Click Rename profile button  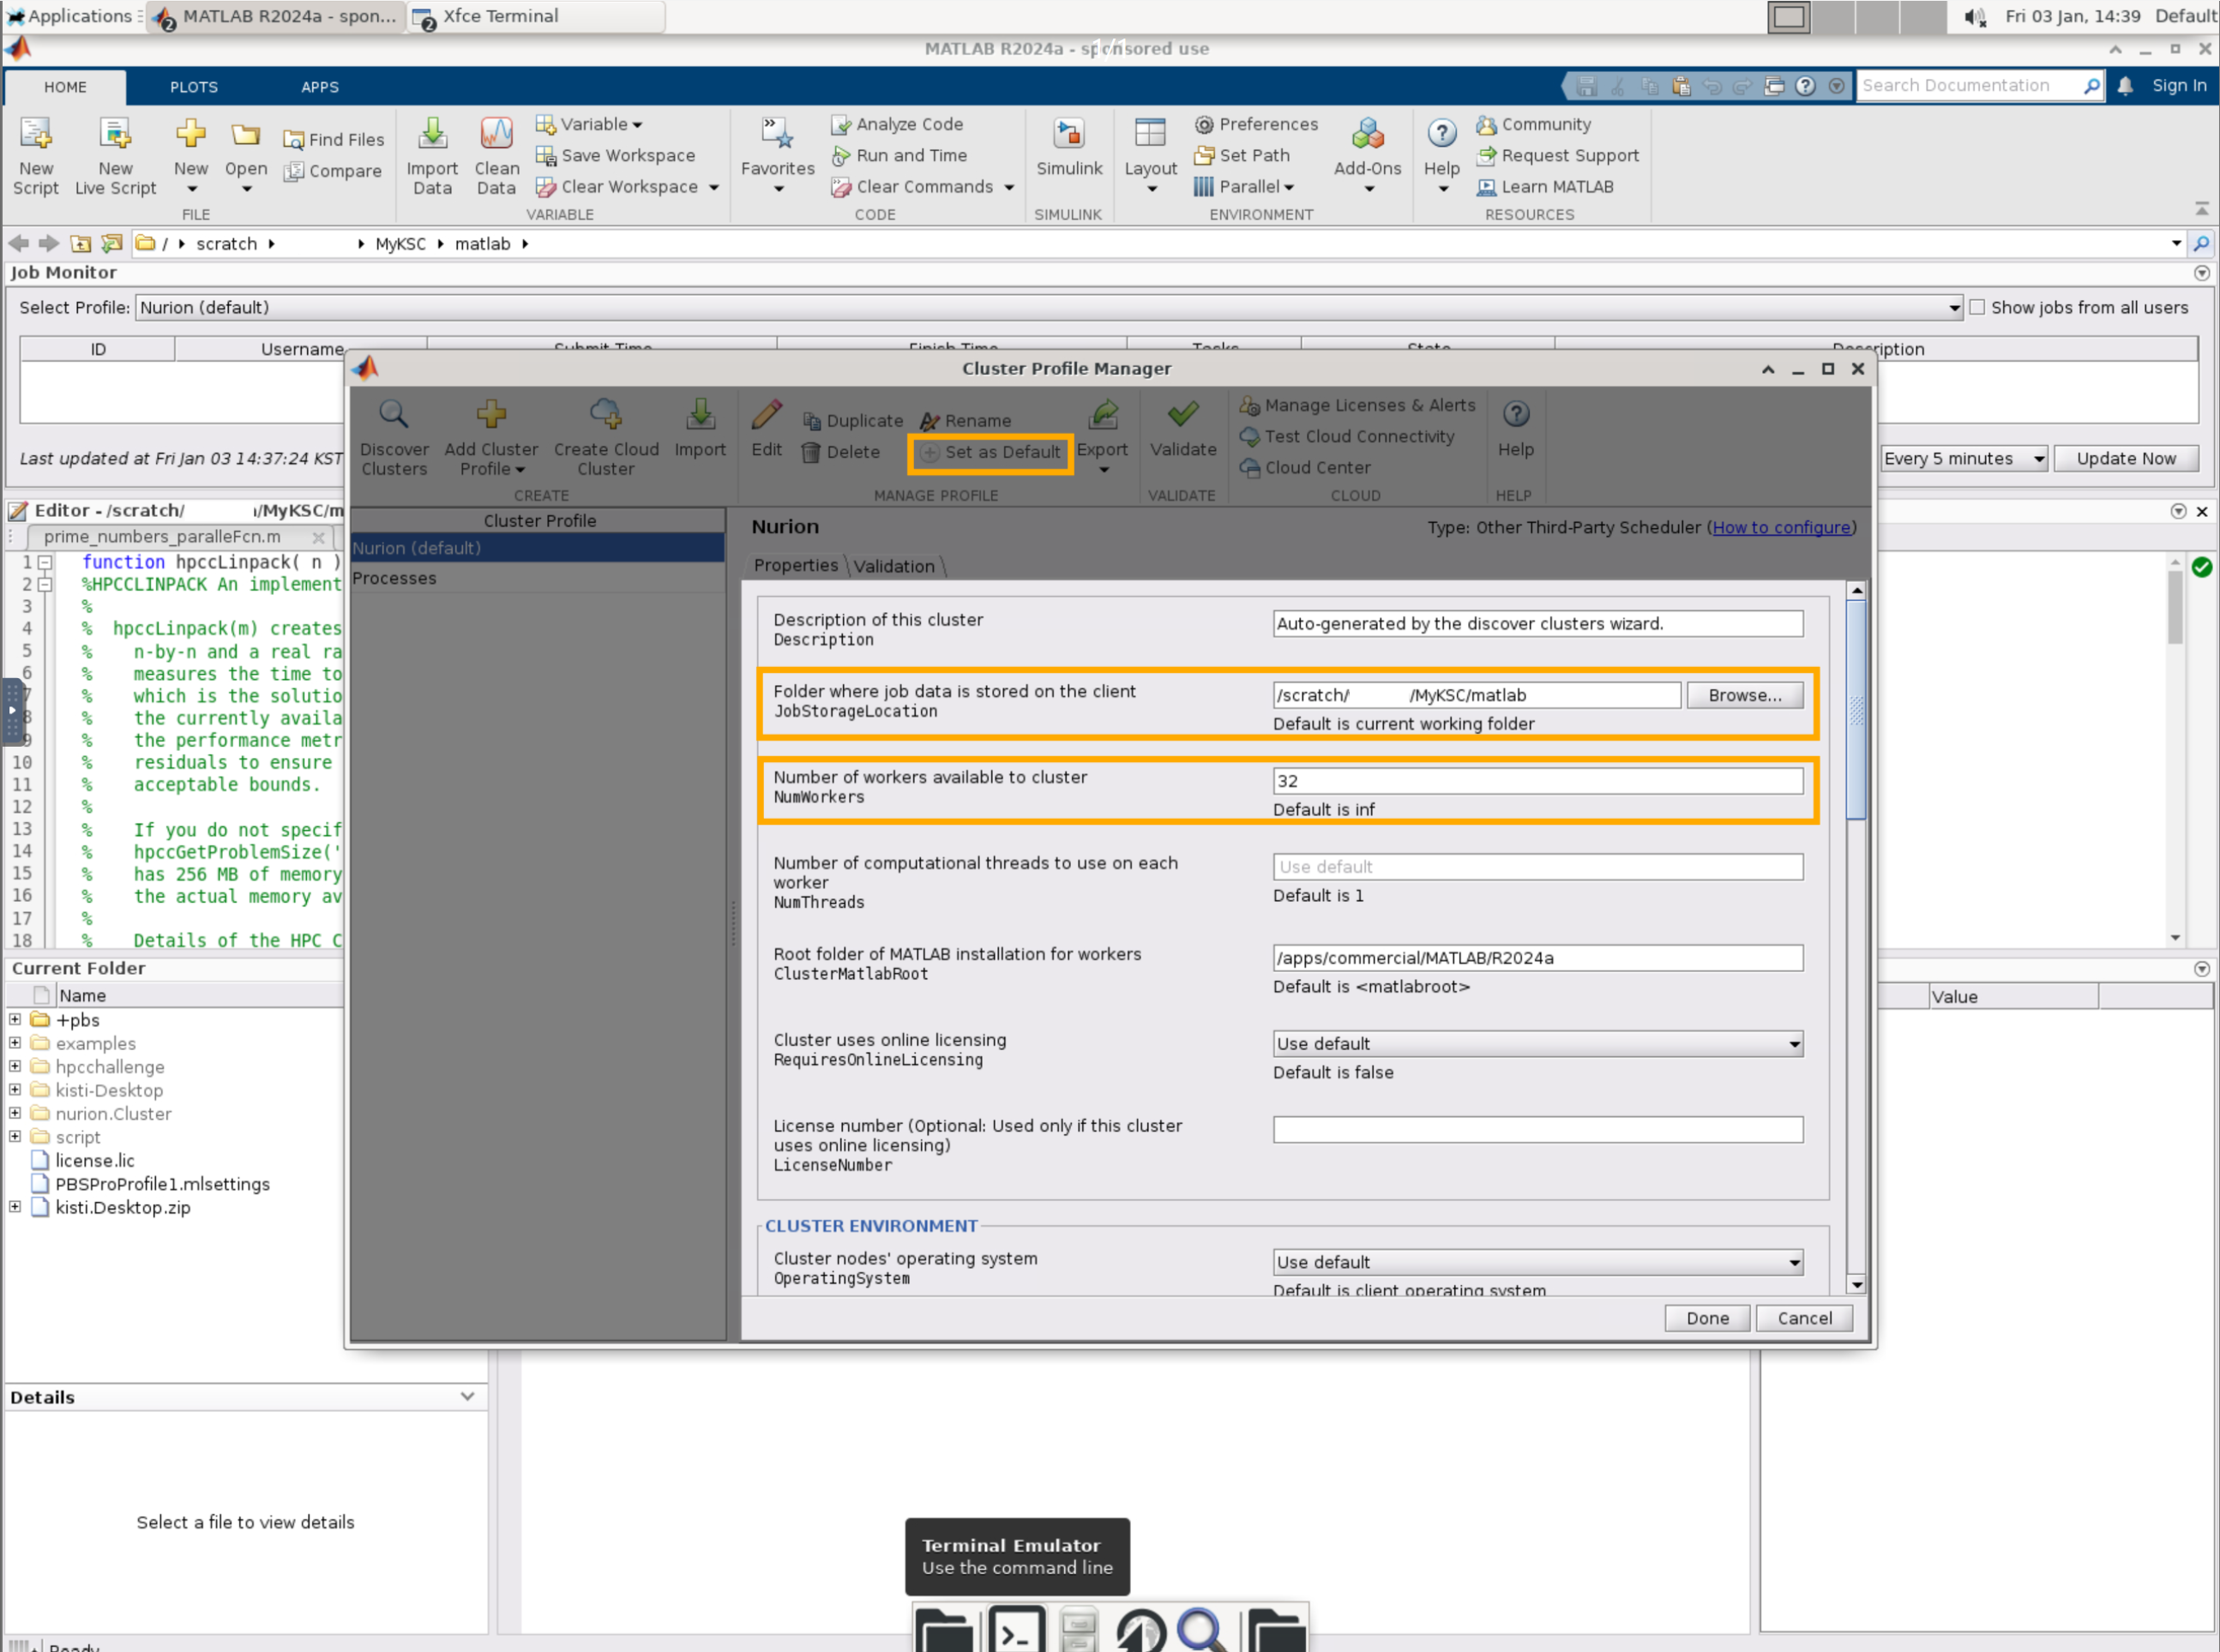pos(966,421)
